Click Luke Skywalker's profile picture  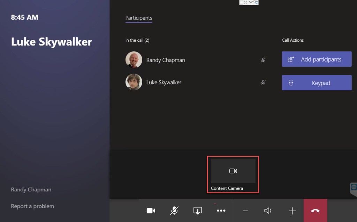(134, 82)
